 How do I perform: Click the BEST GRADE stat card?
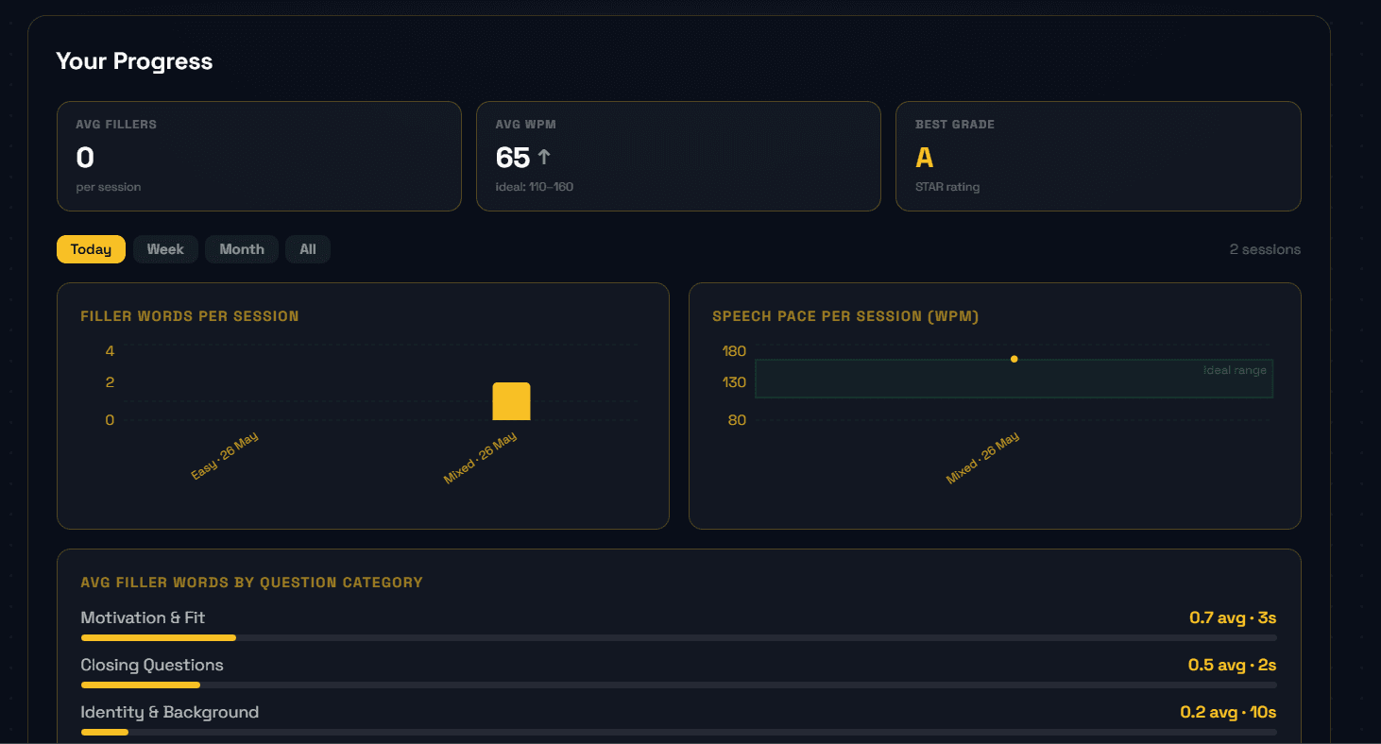tap(1099, 156)
